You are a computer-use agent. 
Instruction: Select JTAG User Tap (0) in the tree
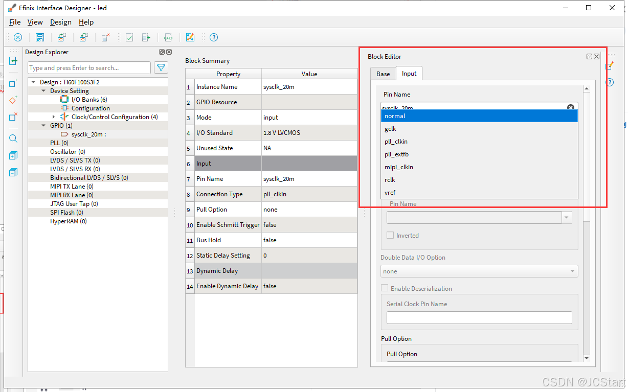74,204
